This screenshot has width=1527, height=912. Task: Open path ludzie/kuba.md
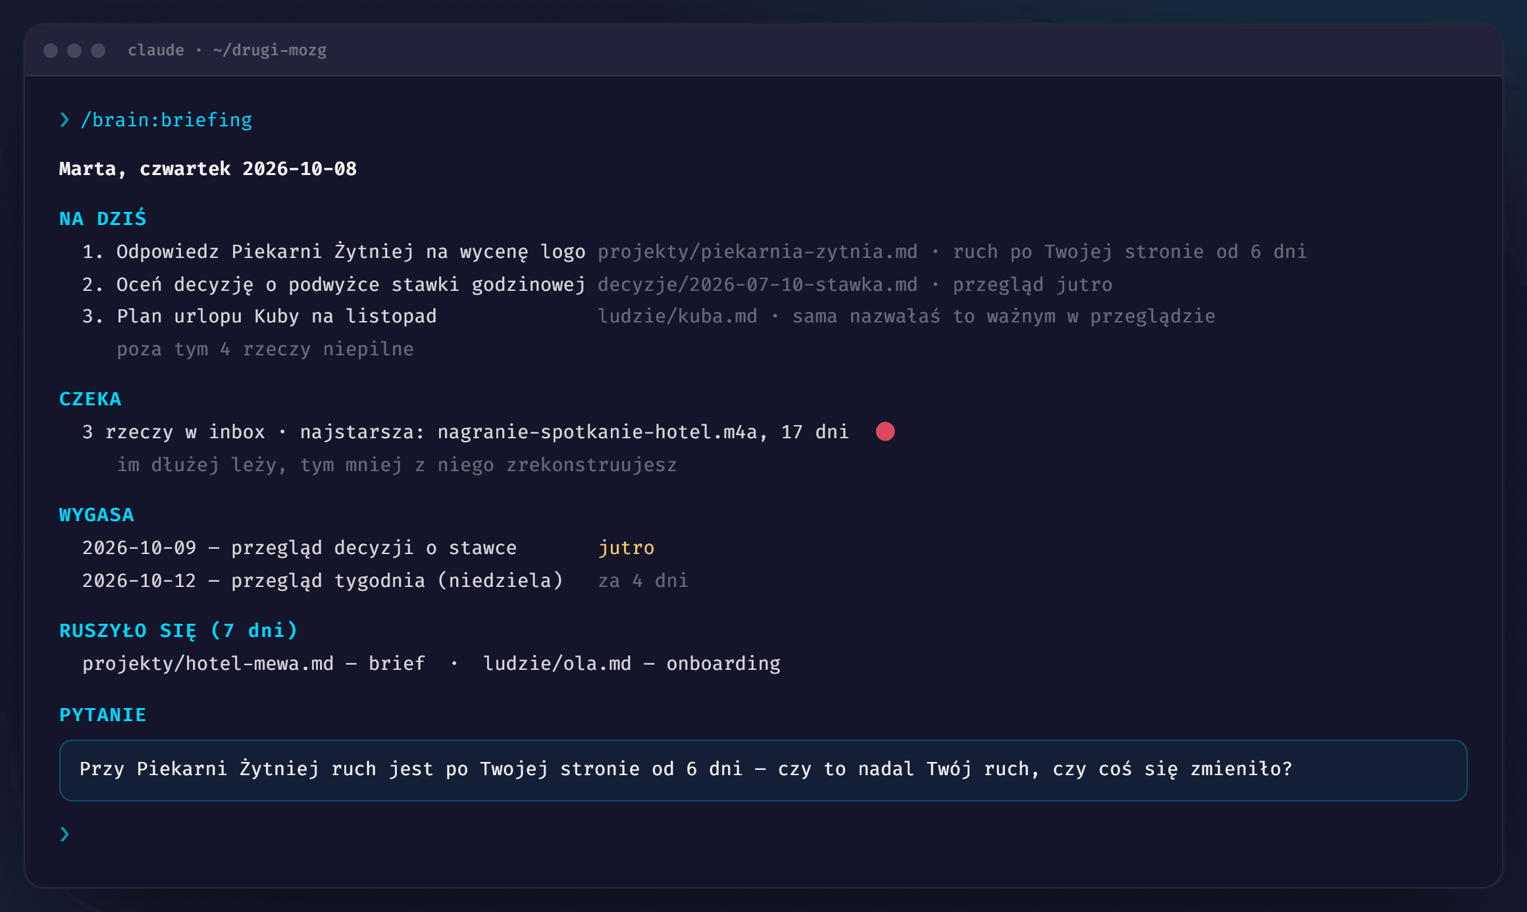pos(677,317)
